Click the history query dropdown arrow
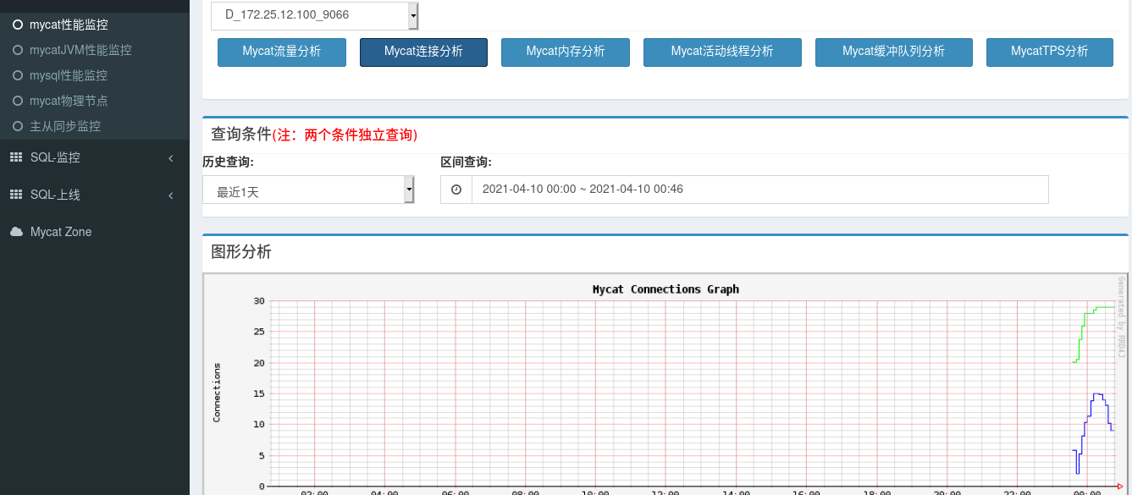This screenshot has height=495, width=1132. [x=409, y=190]
